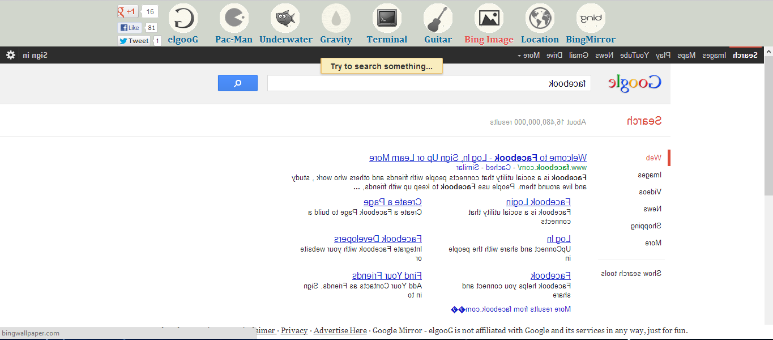Click the search box containing facebook
Screen dimensions: 773x340
(429, 83)
